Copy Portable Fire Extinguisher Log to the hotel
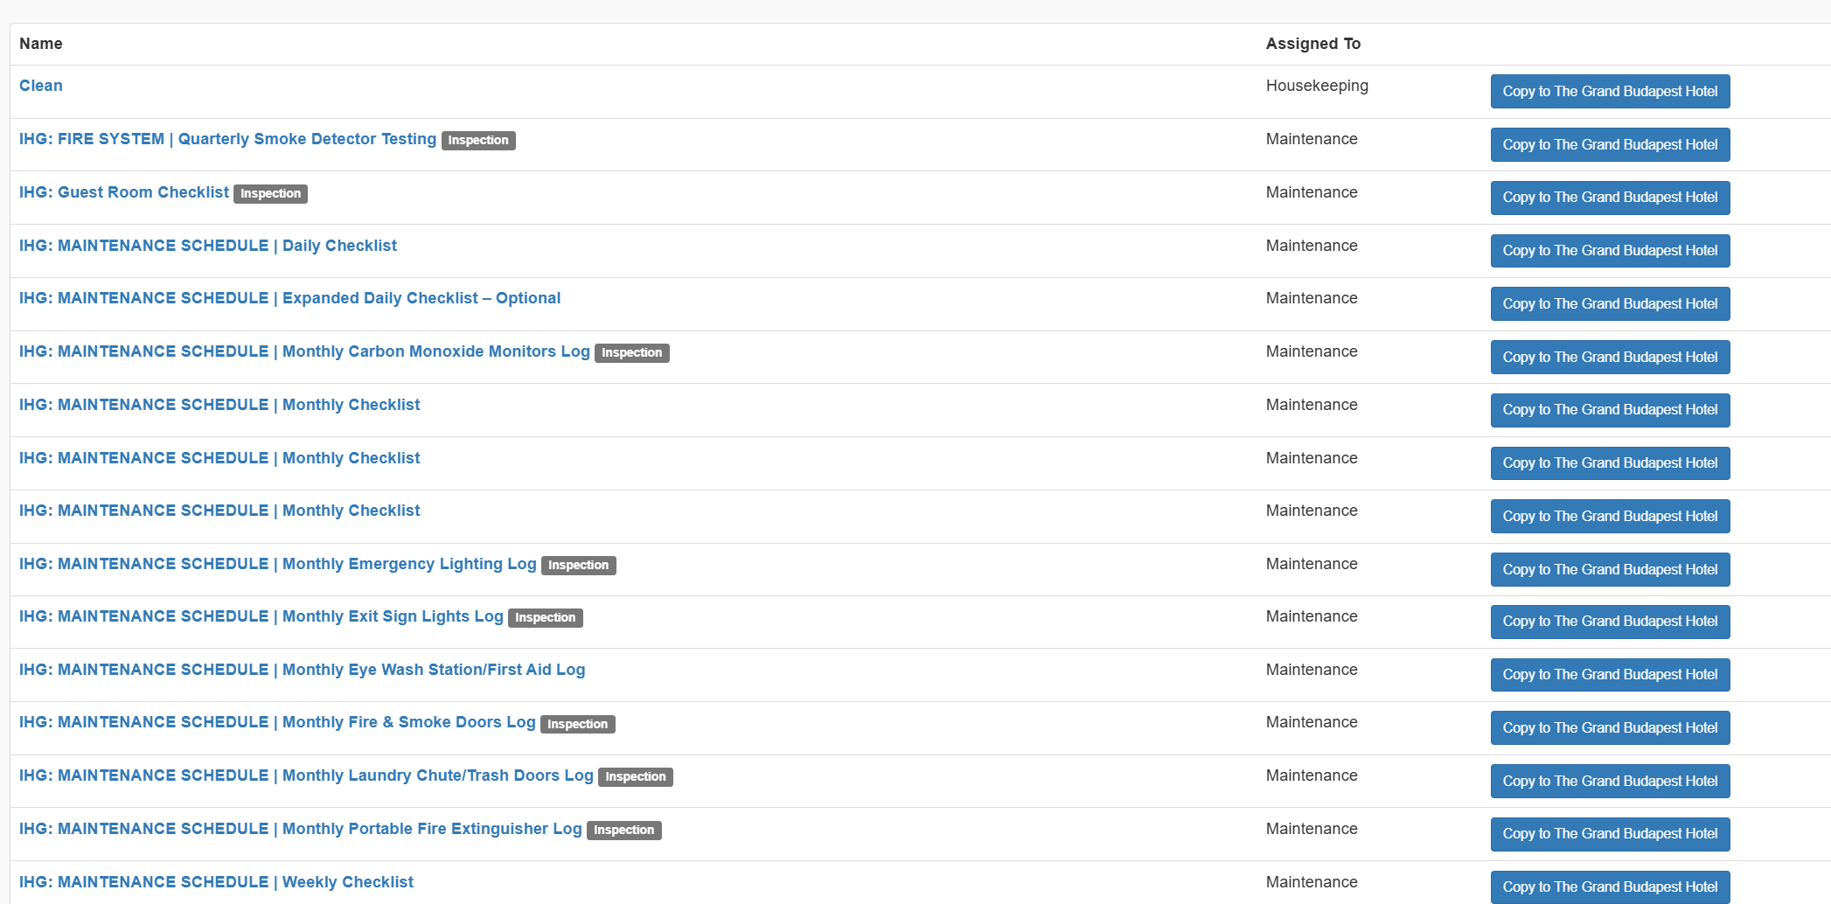 coord(1610,834)
